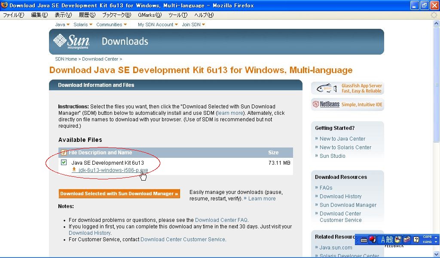
Task: Open the ヘルプ(H) menu
Action: click(204, 15)
